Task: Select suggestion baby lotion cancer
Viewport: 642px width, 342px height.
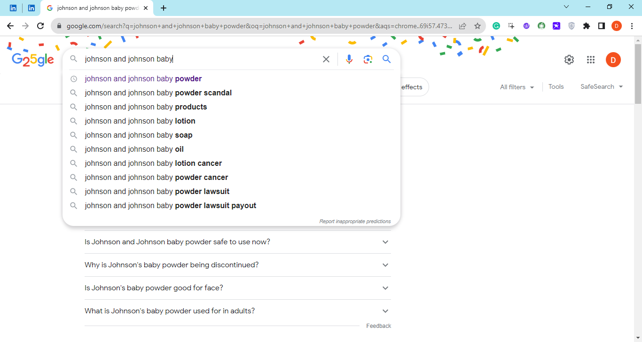Action: 231,163
